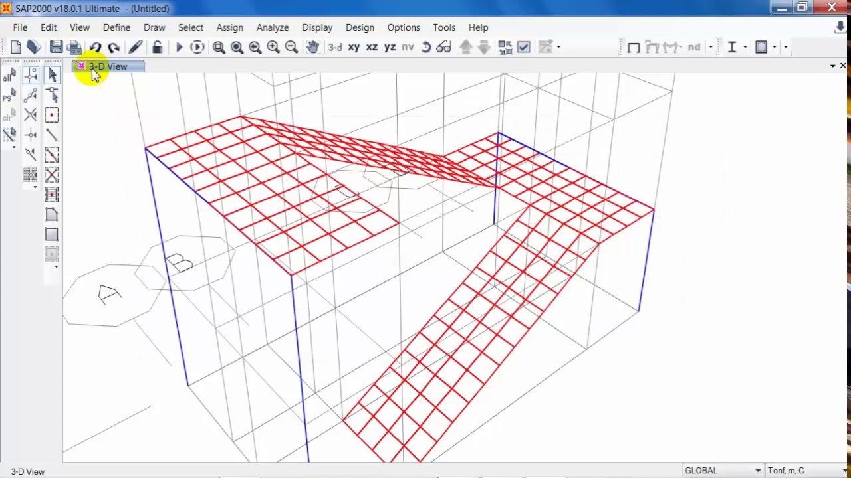The image size is (851, 478).
Task: Select the Pan hand tool
Action: click(x=313, y=47)
